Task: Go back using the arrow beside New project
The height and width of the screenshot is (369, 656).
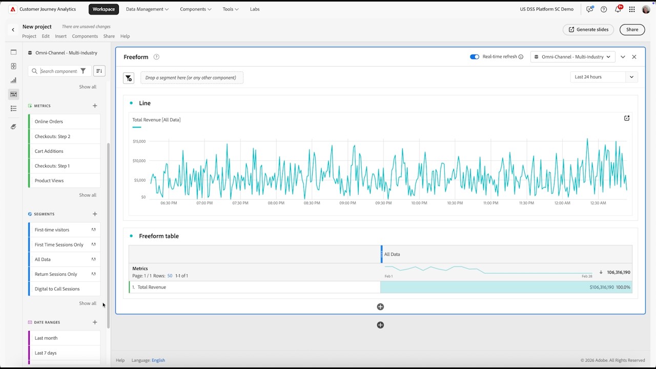Action: 13,30
